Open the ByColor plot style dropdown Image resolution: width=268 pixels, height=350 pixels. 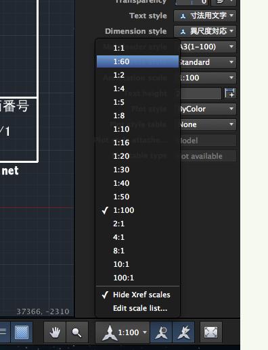pos(208,109)
